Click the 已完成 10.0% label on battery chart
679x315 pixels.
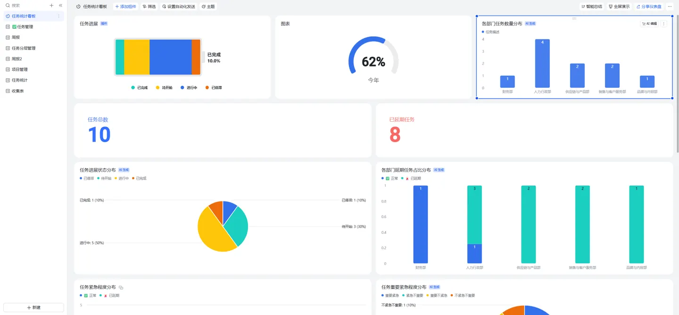[214, 58]
